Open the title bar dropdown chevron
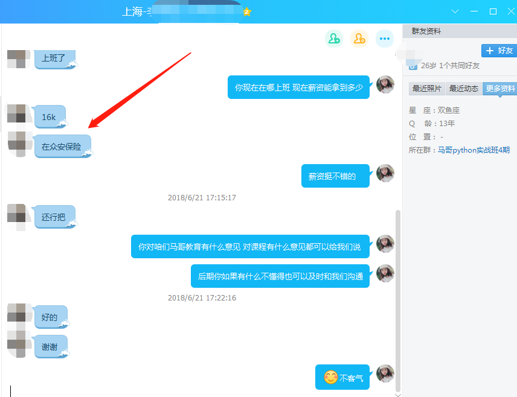 point(455,11)
